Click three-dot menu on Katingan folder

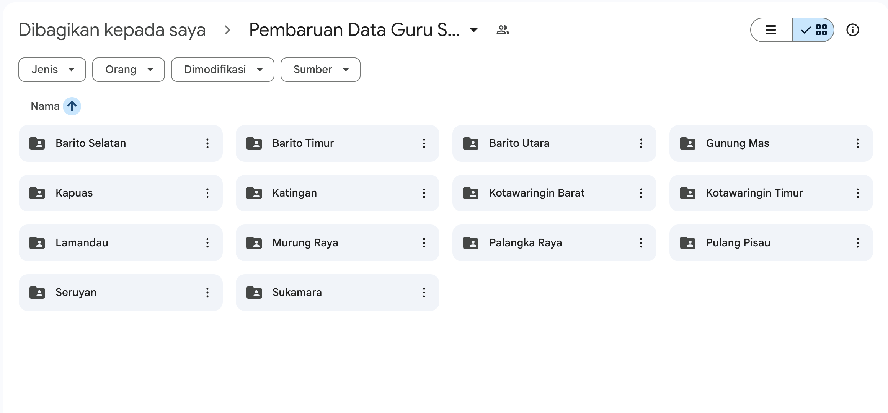coord(424,193)
